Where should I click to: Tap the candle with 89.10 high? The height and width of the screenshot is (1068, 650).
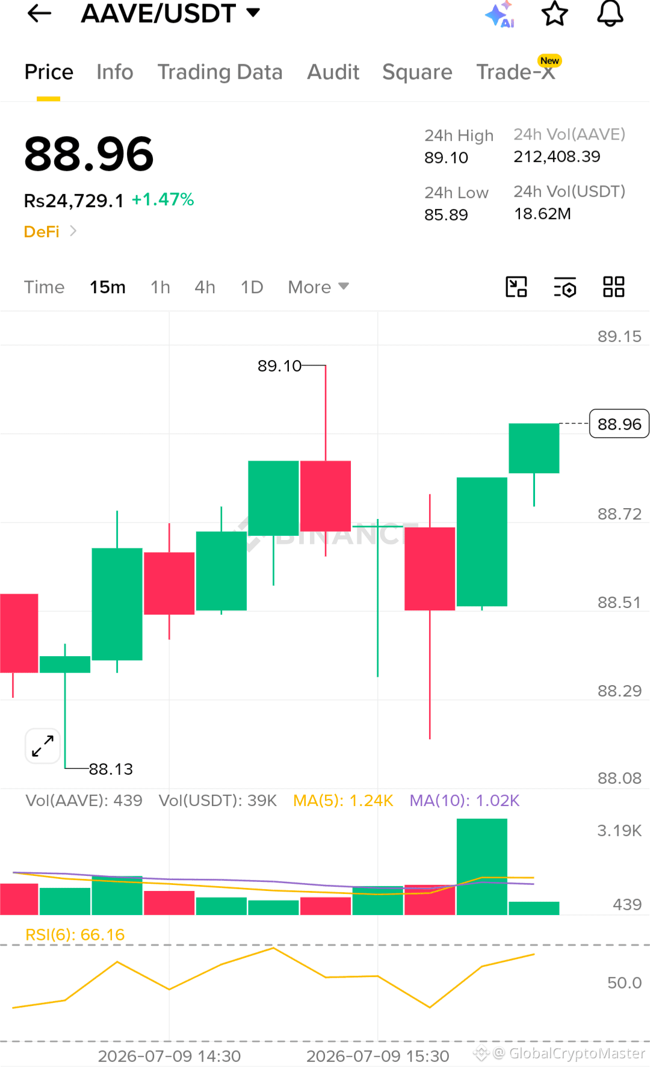pyautogui.click(x=326, y=495)
